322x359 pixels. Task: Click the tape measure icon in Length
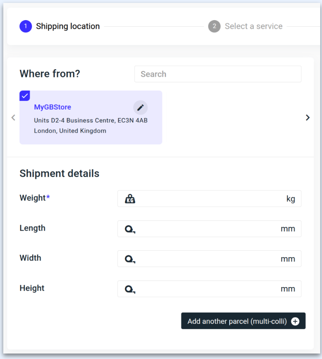click(130, 229)
